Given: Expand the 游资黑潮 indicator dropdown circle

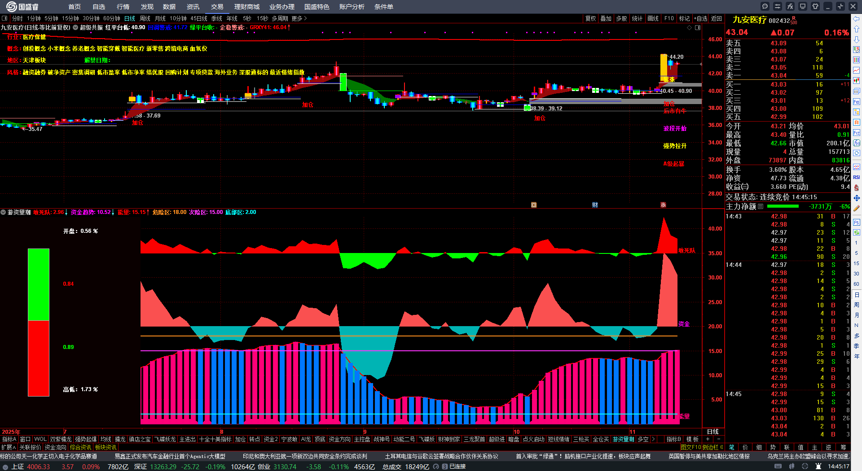Looking at the screenshot, I should 3,212.
